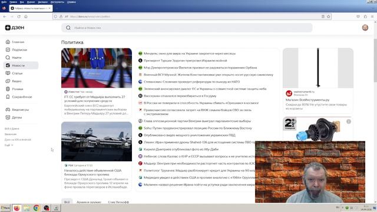Screen dimensions: 377x212
Task: Open tracking protection shield icon
Action: click(x=55, y=16)
